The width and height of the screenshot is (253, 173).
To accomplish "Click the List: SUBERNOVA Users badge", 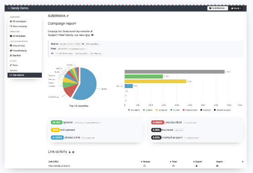I will (64, 54).
